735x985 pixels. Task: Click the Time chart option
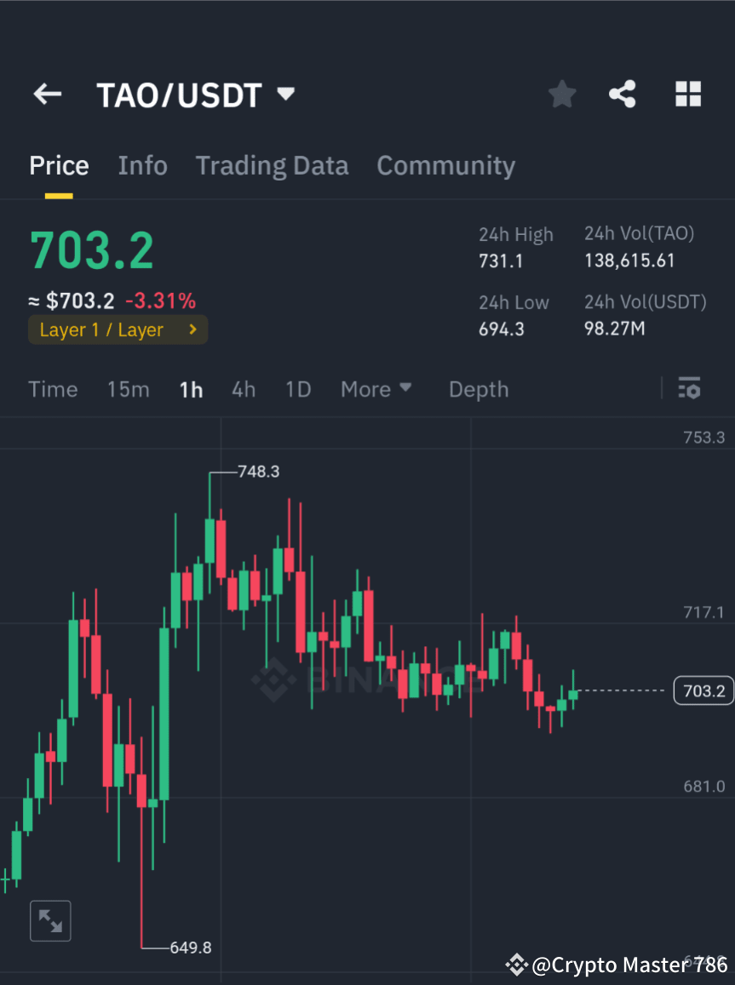click(x=53, y=389)
